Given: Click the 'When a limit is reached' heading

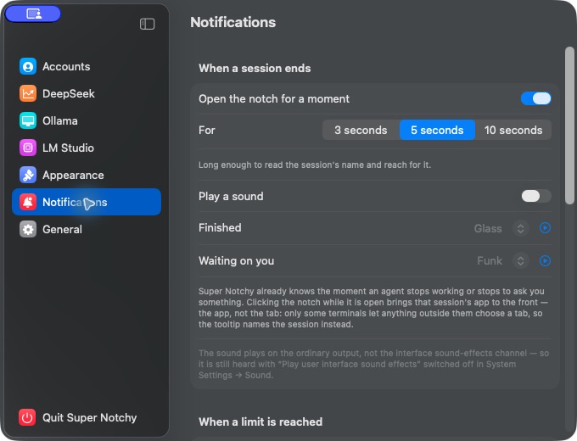Looking at the screenshot, I should tap(260, 421).
